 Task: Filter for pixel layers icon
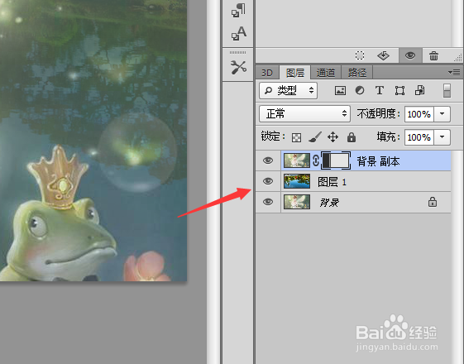coord(340,90)
